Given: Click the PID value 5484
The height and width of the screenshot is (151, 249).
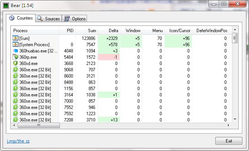Looking at the screenshot, I should click(x=68, y=57).
